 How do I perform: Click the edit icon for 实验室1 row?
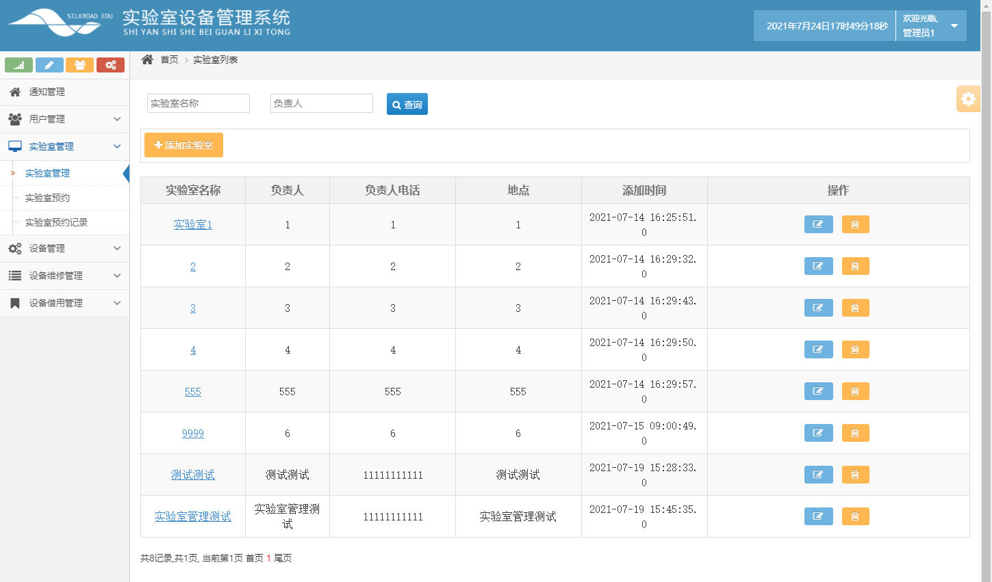click(x=818, y=224)
